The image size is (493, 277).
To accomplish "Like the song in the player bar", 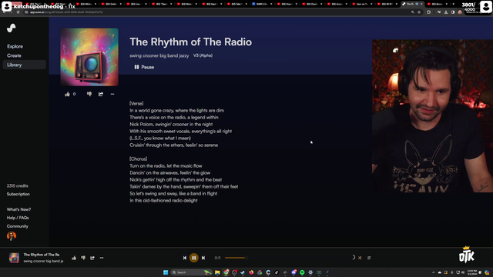I will pyautogui.click(x=74, y=258).
